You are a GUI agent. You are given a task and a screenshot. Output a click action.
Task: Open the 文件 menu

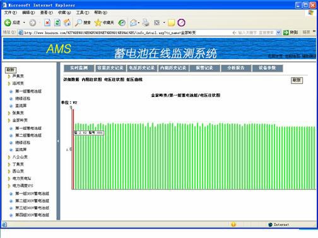click(x=11, y=13)
